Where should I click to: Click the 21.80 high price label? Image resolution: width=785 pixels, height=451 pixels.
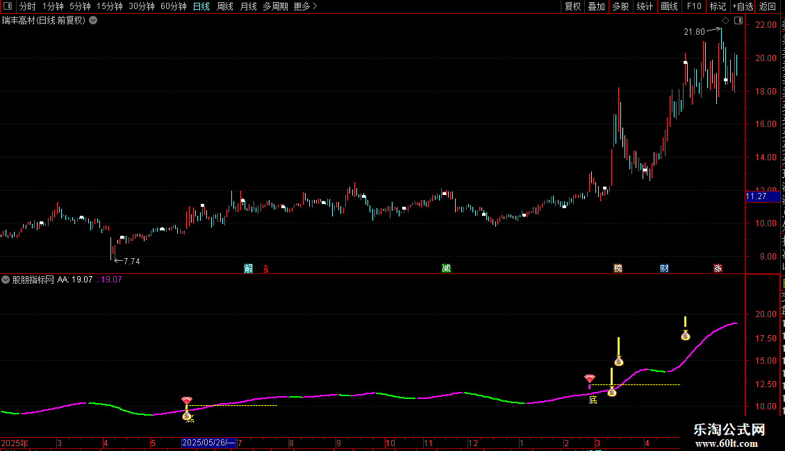(x=694, y=31)
